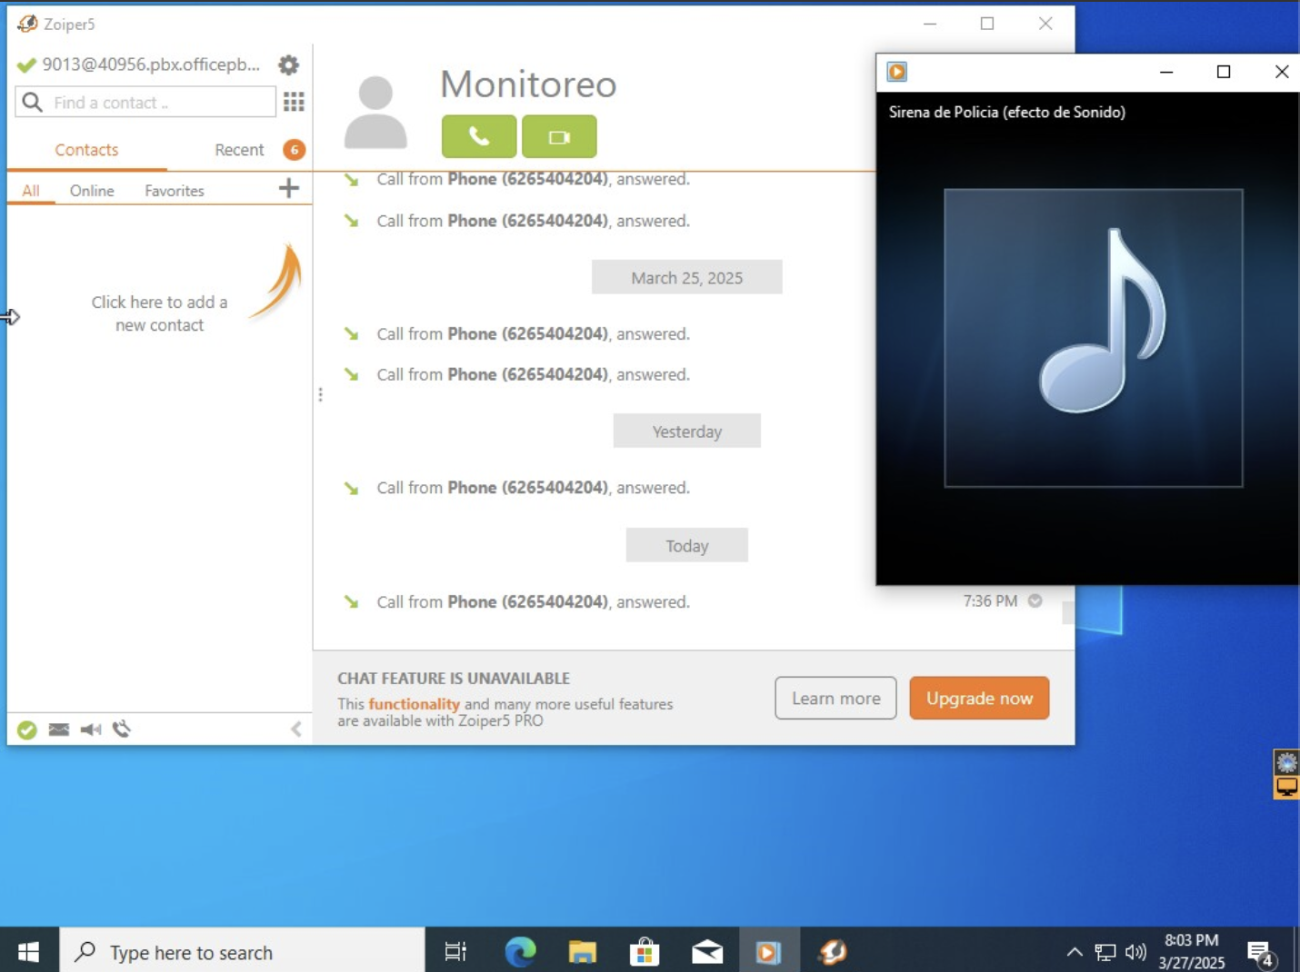
Task: Open the Mail app from the taskbar
Action: [x=706, y=951]
